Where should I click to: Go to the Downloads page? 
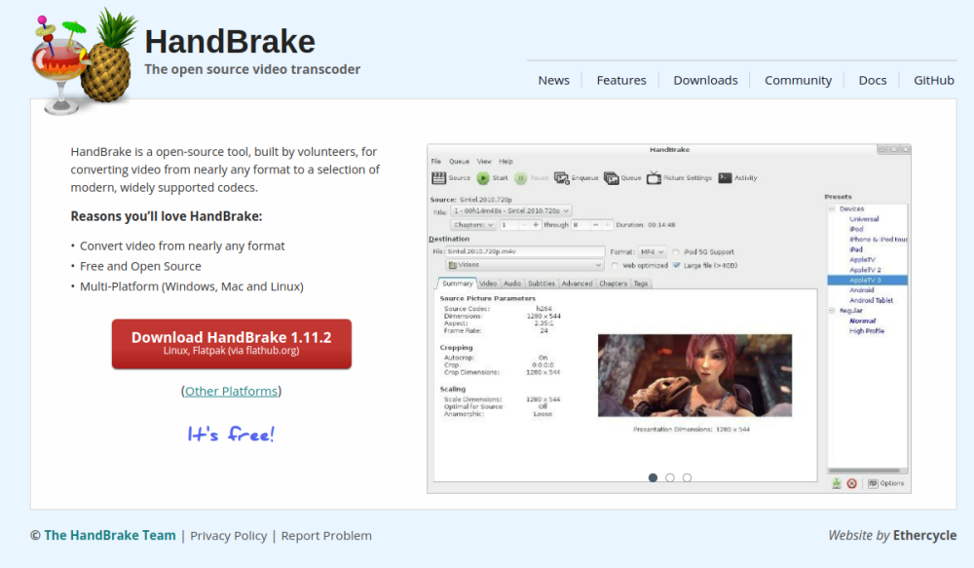click(x=705, y=80)
